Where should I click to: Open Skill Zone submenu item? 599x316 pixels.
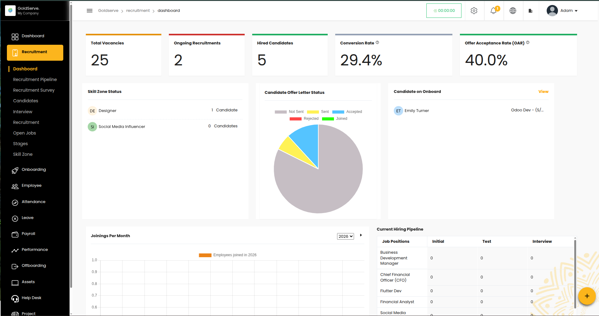(x=23, y=154)
